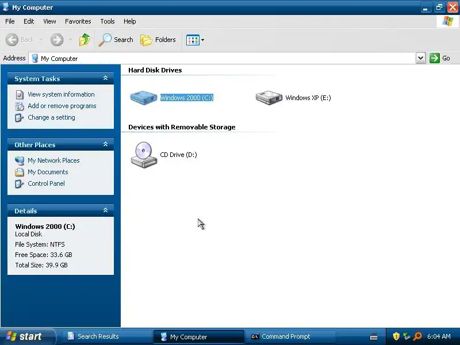Open the Forward history dropdown arrow
Screen dimensions: 460x345
[70, 40]
